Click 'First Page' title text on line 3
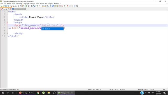This screenshot has height=95, width=168. [x=36, y=17]
